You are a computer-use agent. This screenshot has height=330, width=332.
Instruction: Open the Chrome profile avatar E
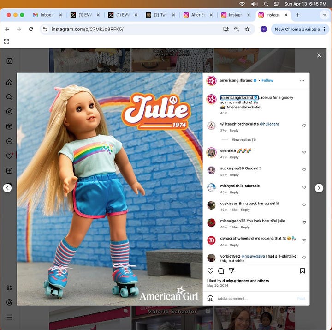[x=264, y=29]
